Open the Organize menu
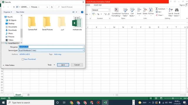This screenshot has width=188, height=105. tap(8, 12)
